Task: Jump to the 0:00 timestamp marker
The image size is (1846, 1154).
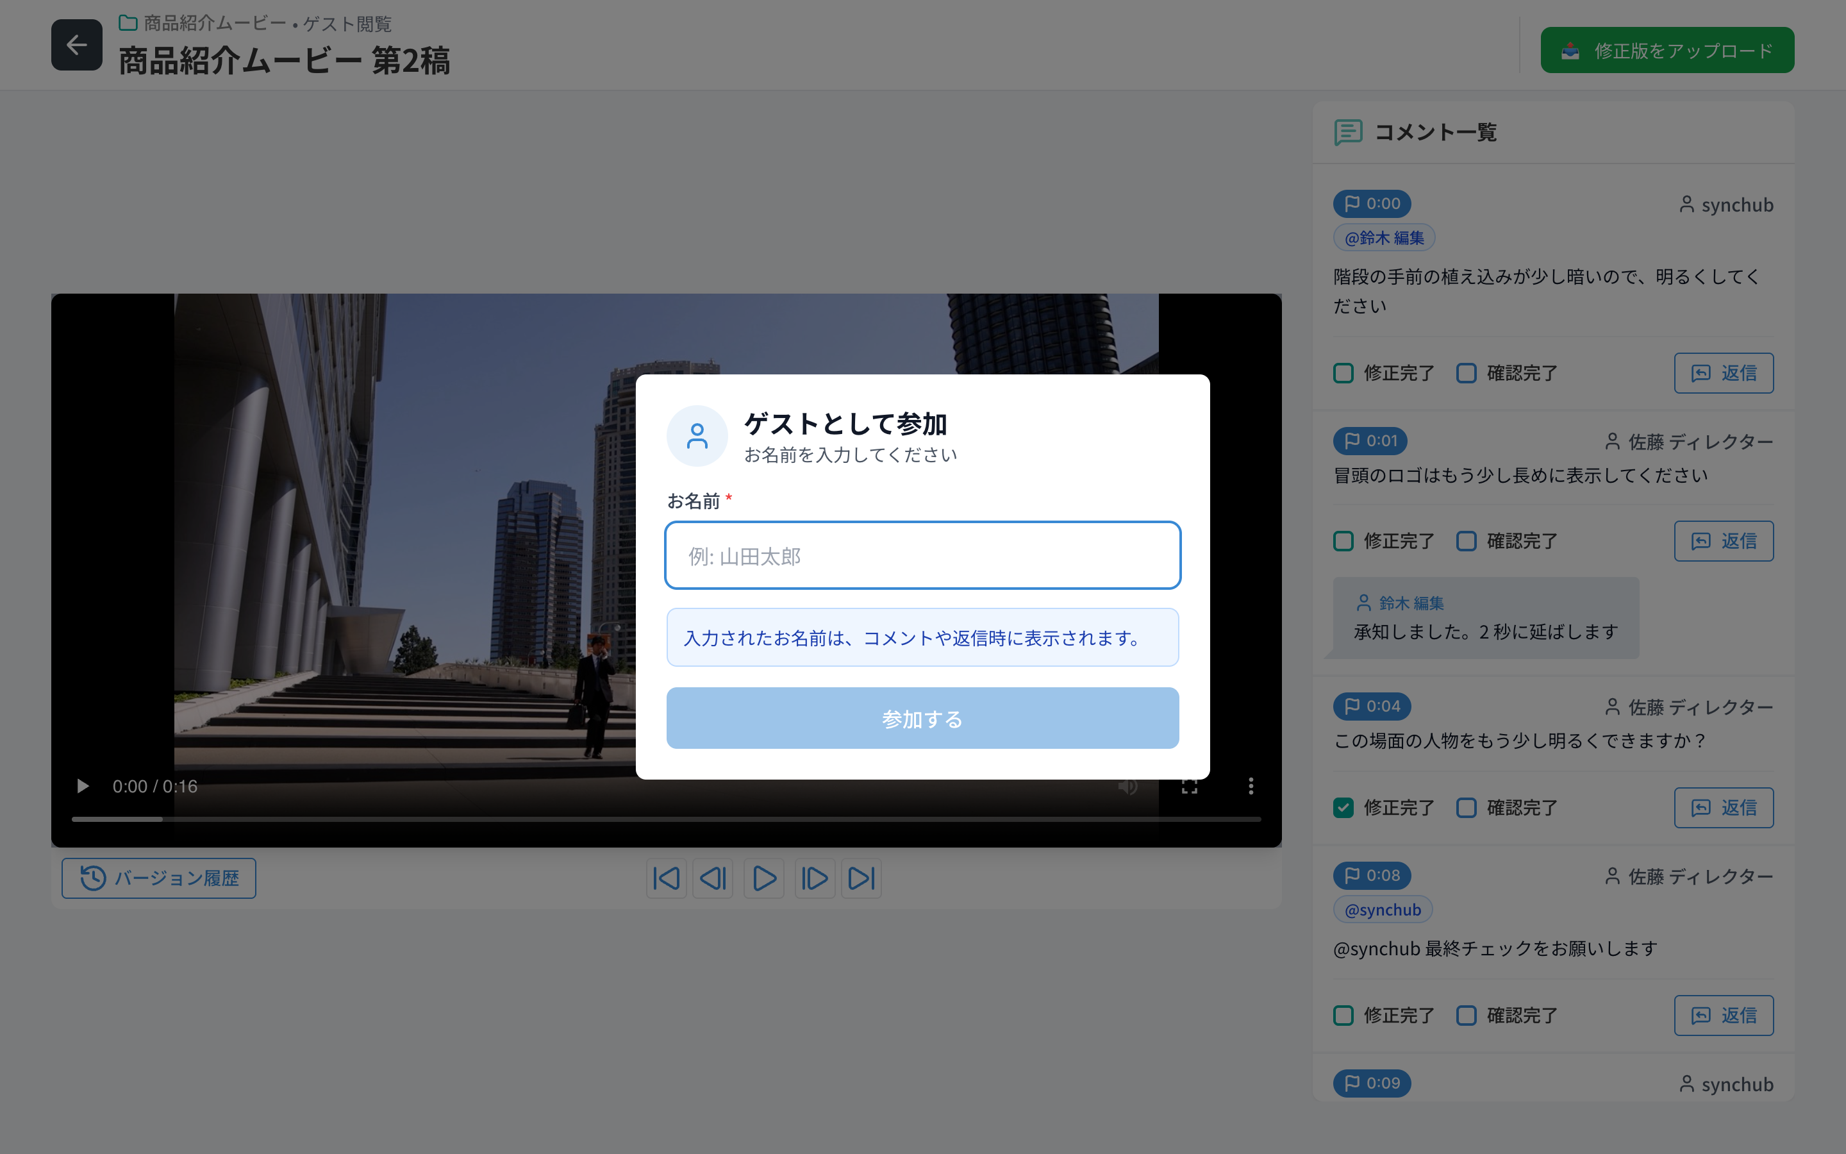Action: [1372, 204]
